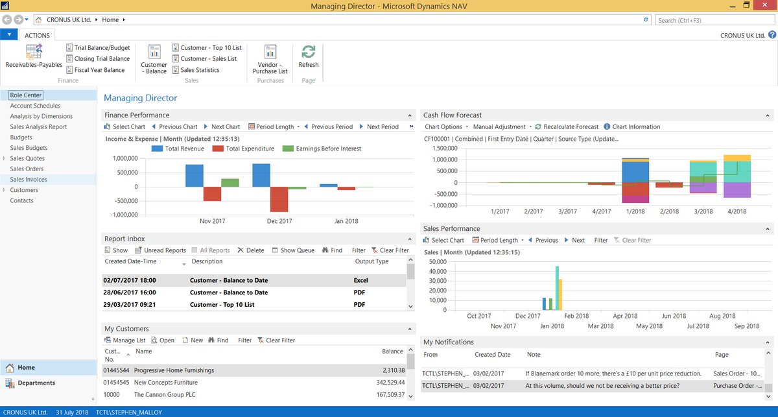Go back using the navigation back arrow
778x417 pixels.
coord(8,19)
